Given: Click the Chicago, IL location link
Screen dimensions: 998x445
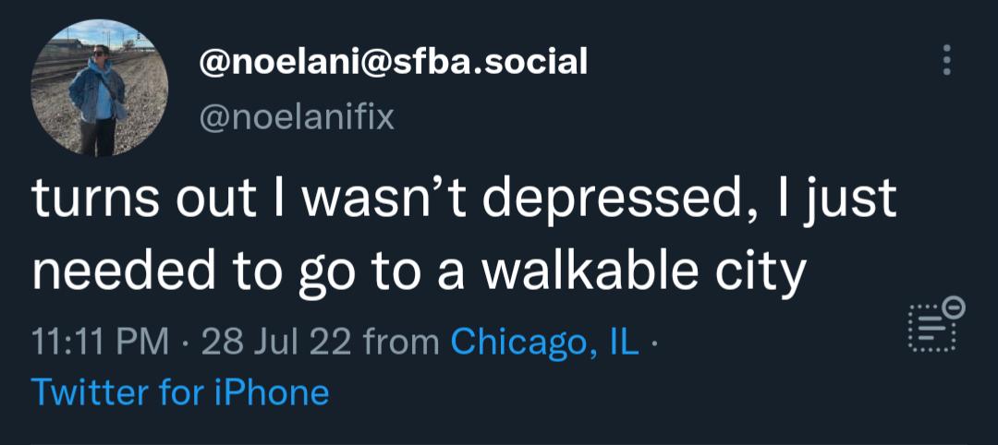Looking at the screenshot, I should 545,343.
